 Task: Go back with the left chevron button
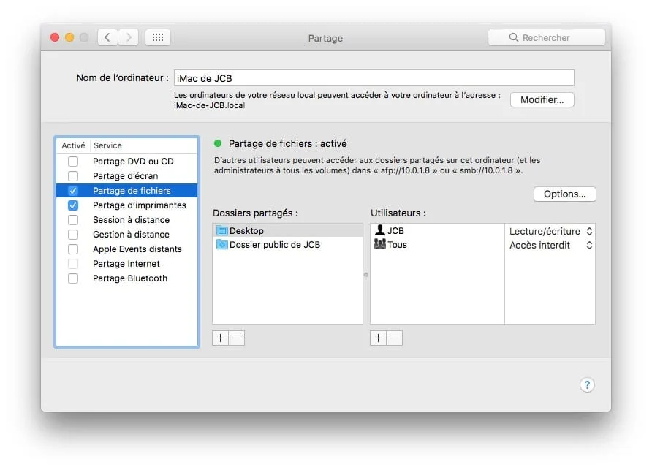tap(107, 37)
